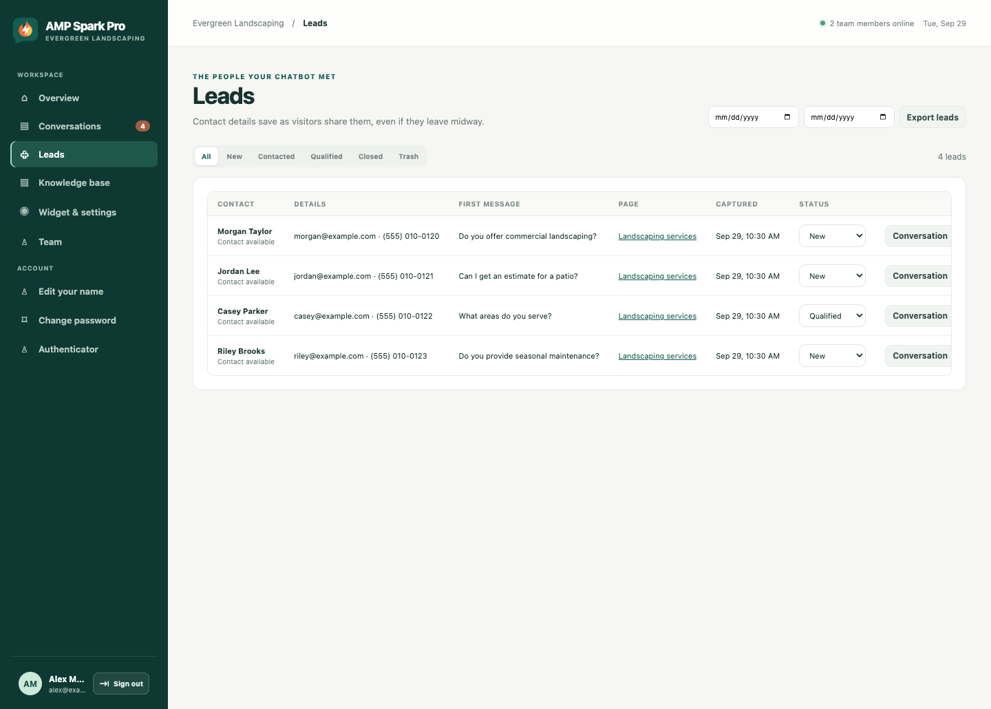Click the Morgan Taylor contact name
Viewport: 991px width, 709px height.
[x=245, y=231]
